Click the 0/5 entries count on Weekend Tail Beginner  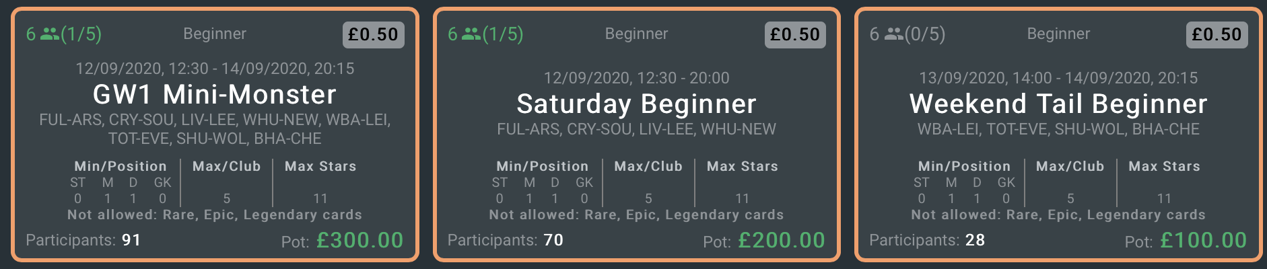tap(925, 34)
